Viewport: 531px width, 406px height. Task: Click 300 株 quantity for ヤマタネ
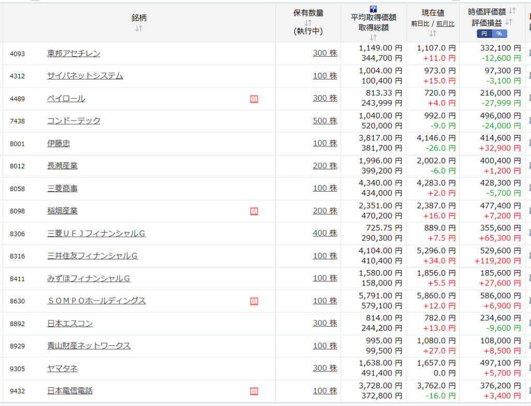[x=325, y=368]
